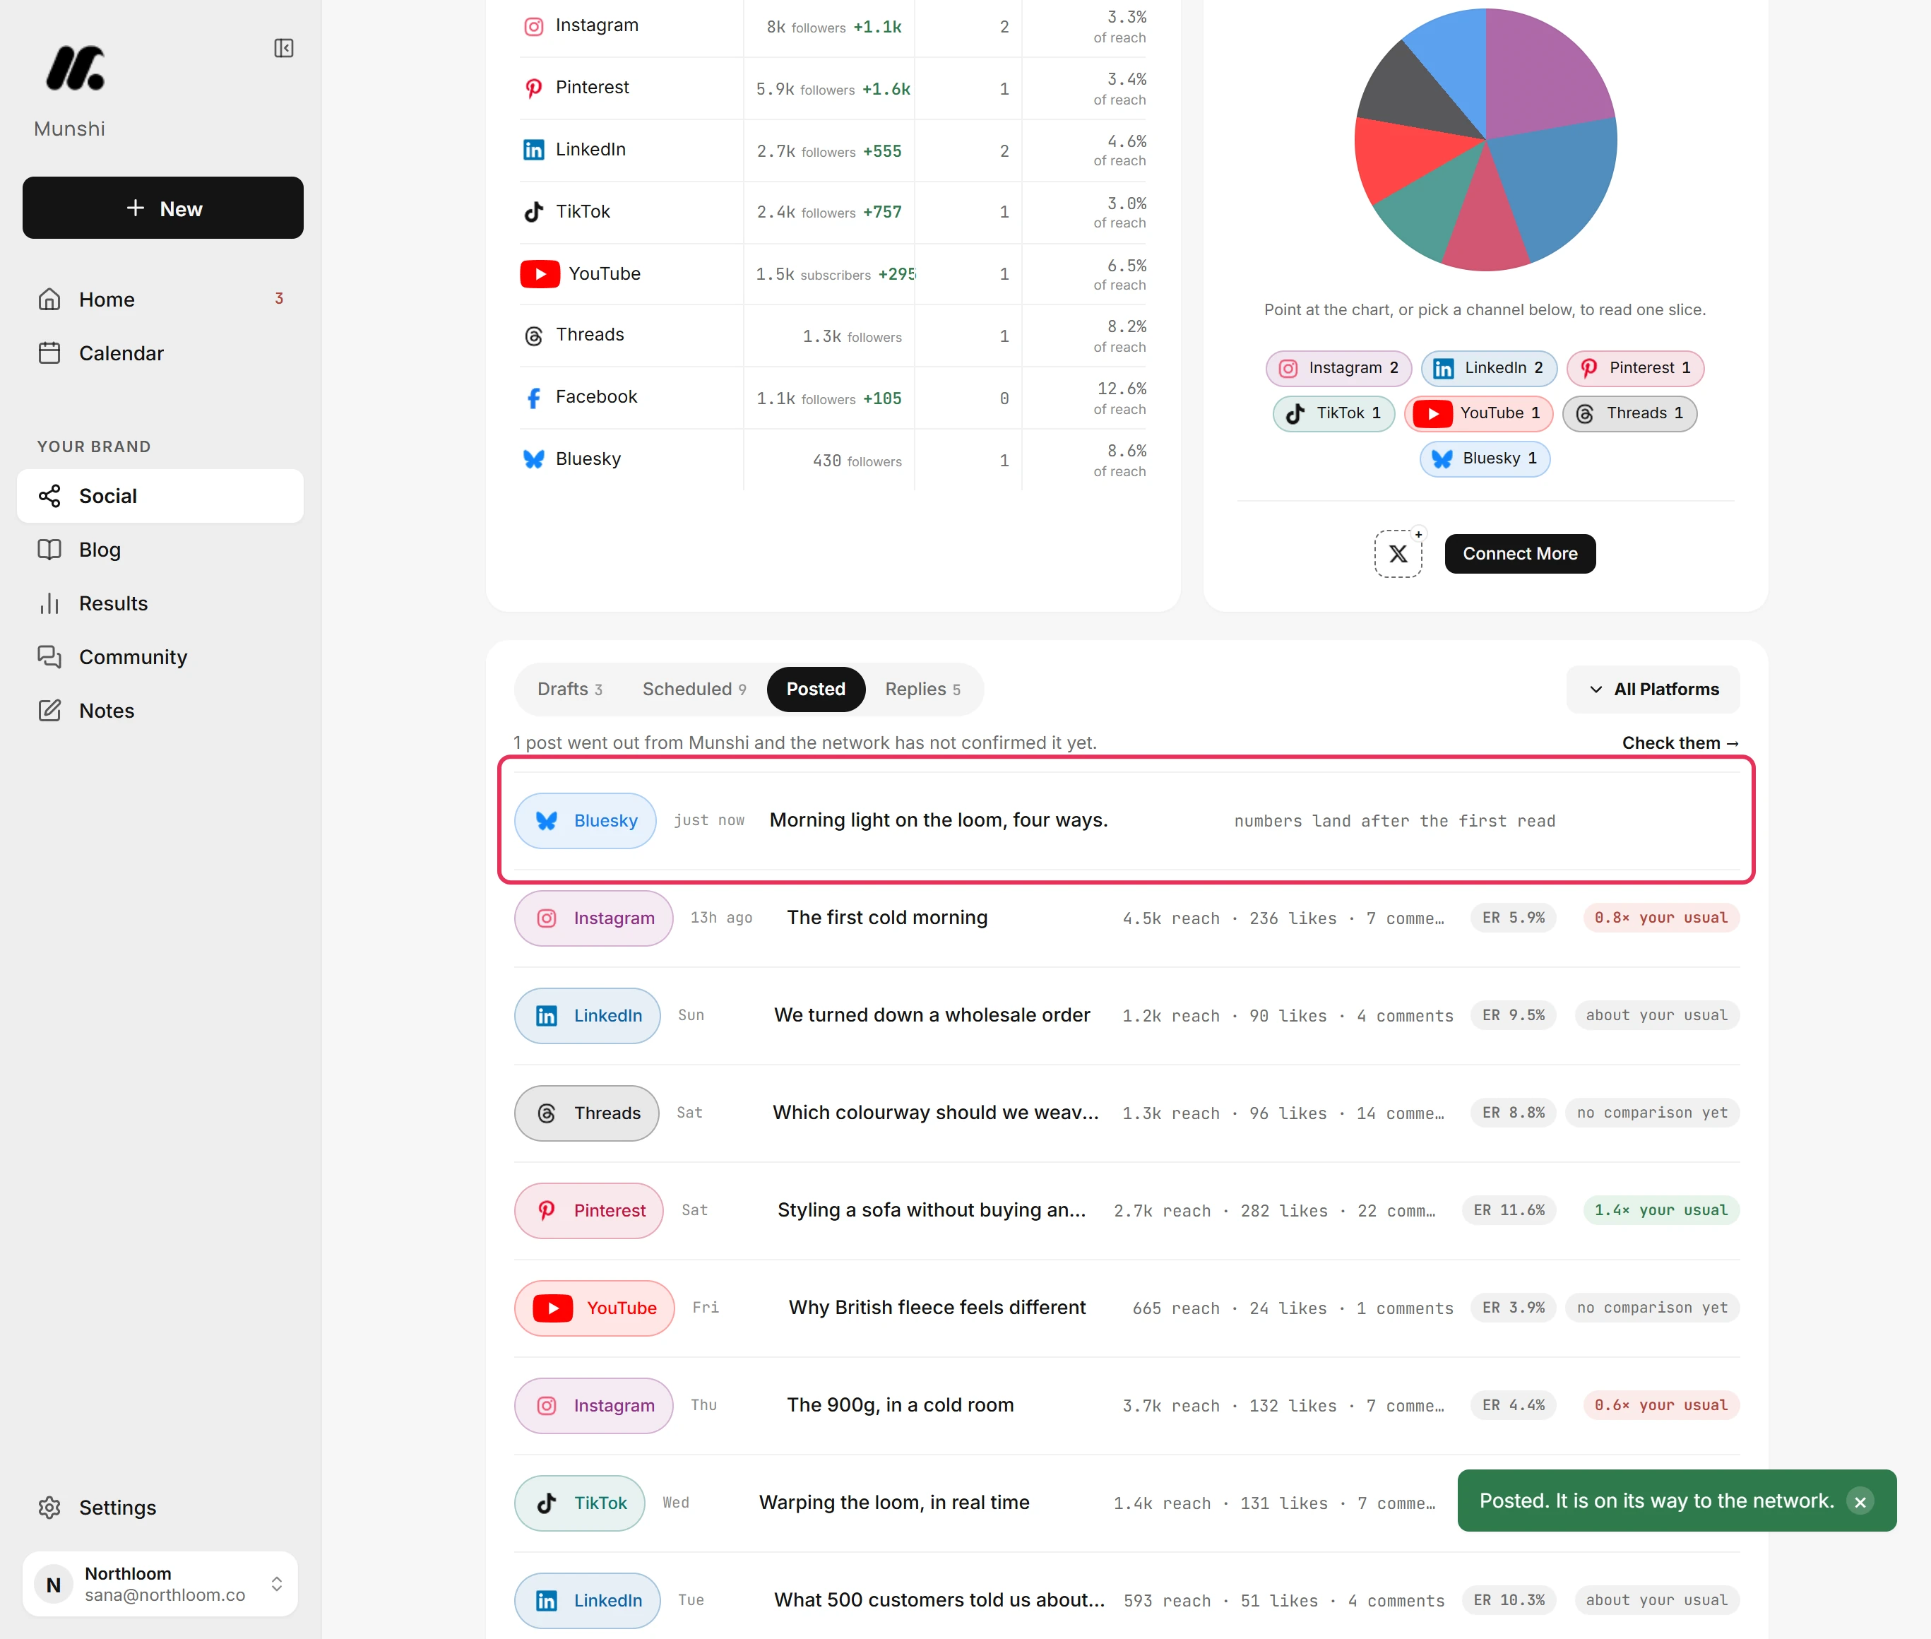This screenshot has width=1931, height=1639.
Task: Open Settings in the sidebar
Action: pyautogui.click(x=160, y=1507)
